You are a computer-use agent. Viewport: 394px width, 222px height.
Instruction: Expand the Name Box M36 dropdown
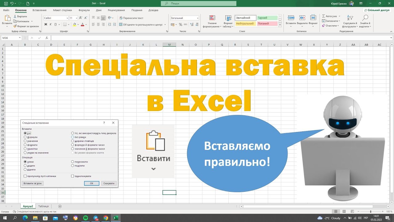(x=20, y=38)
